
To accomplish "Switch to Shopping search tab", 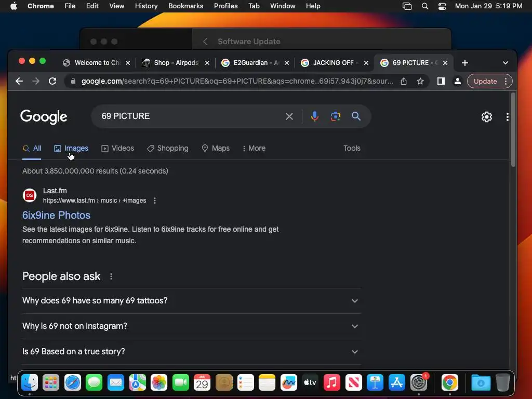I will 168,148.
